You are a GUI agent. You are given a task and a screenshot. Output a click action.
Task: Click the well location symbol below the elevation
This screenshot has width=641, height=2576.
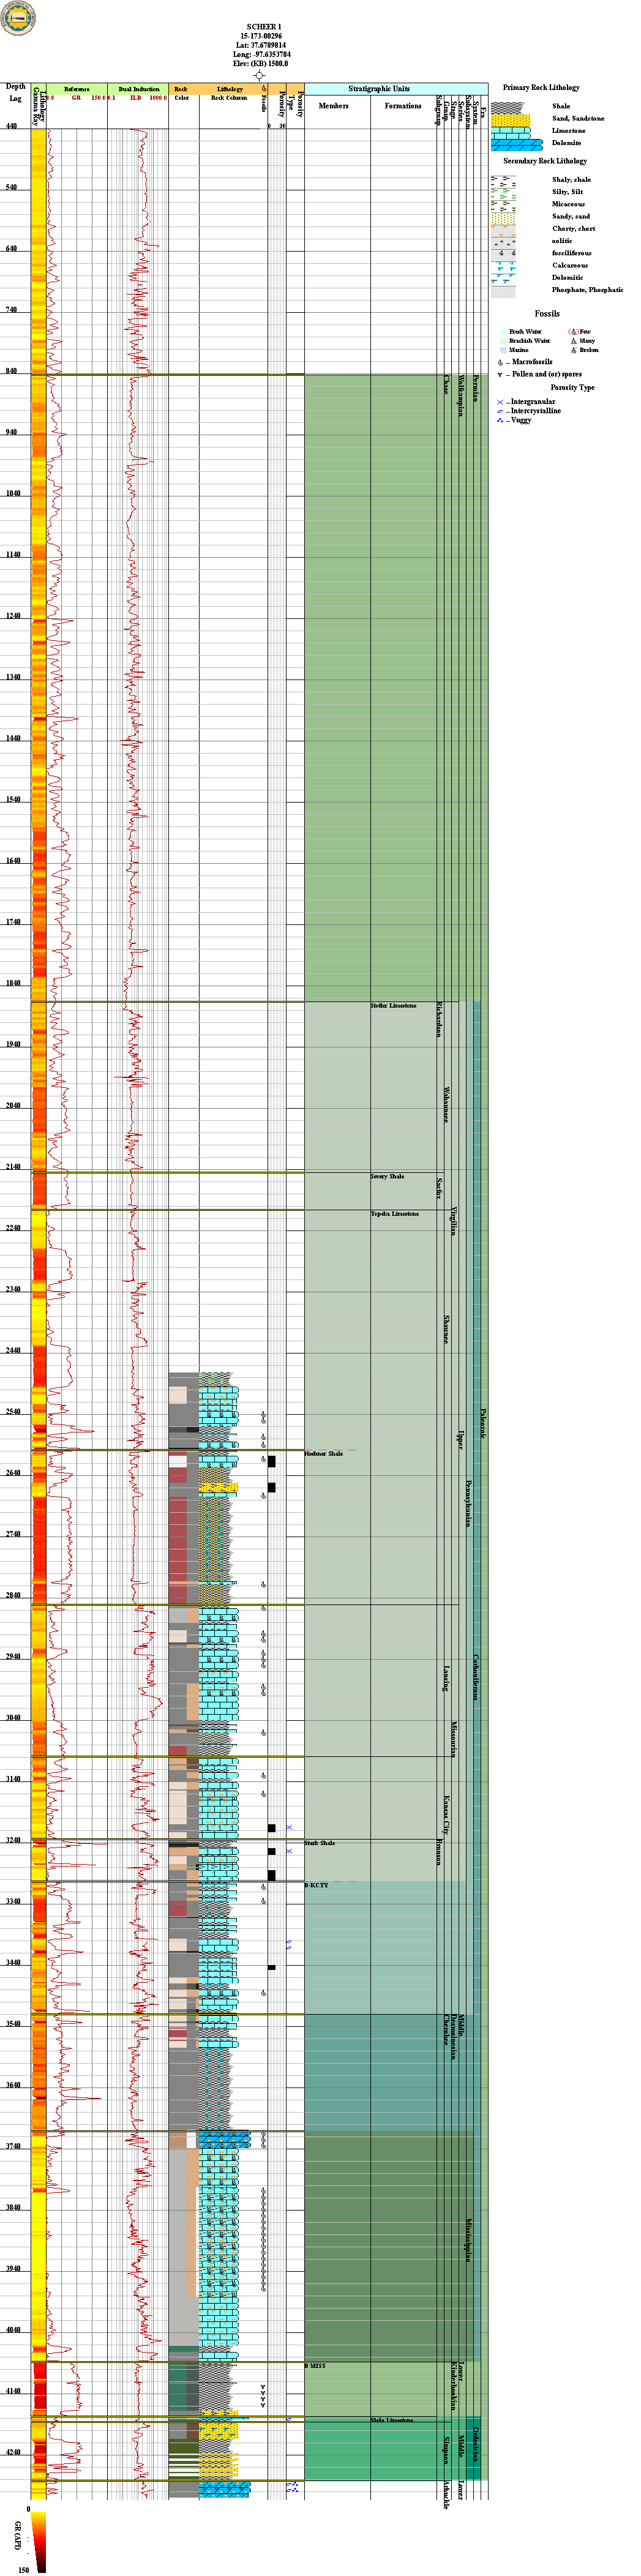pyautogui.click(x=259, y=75)
